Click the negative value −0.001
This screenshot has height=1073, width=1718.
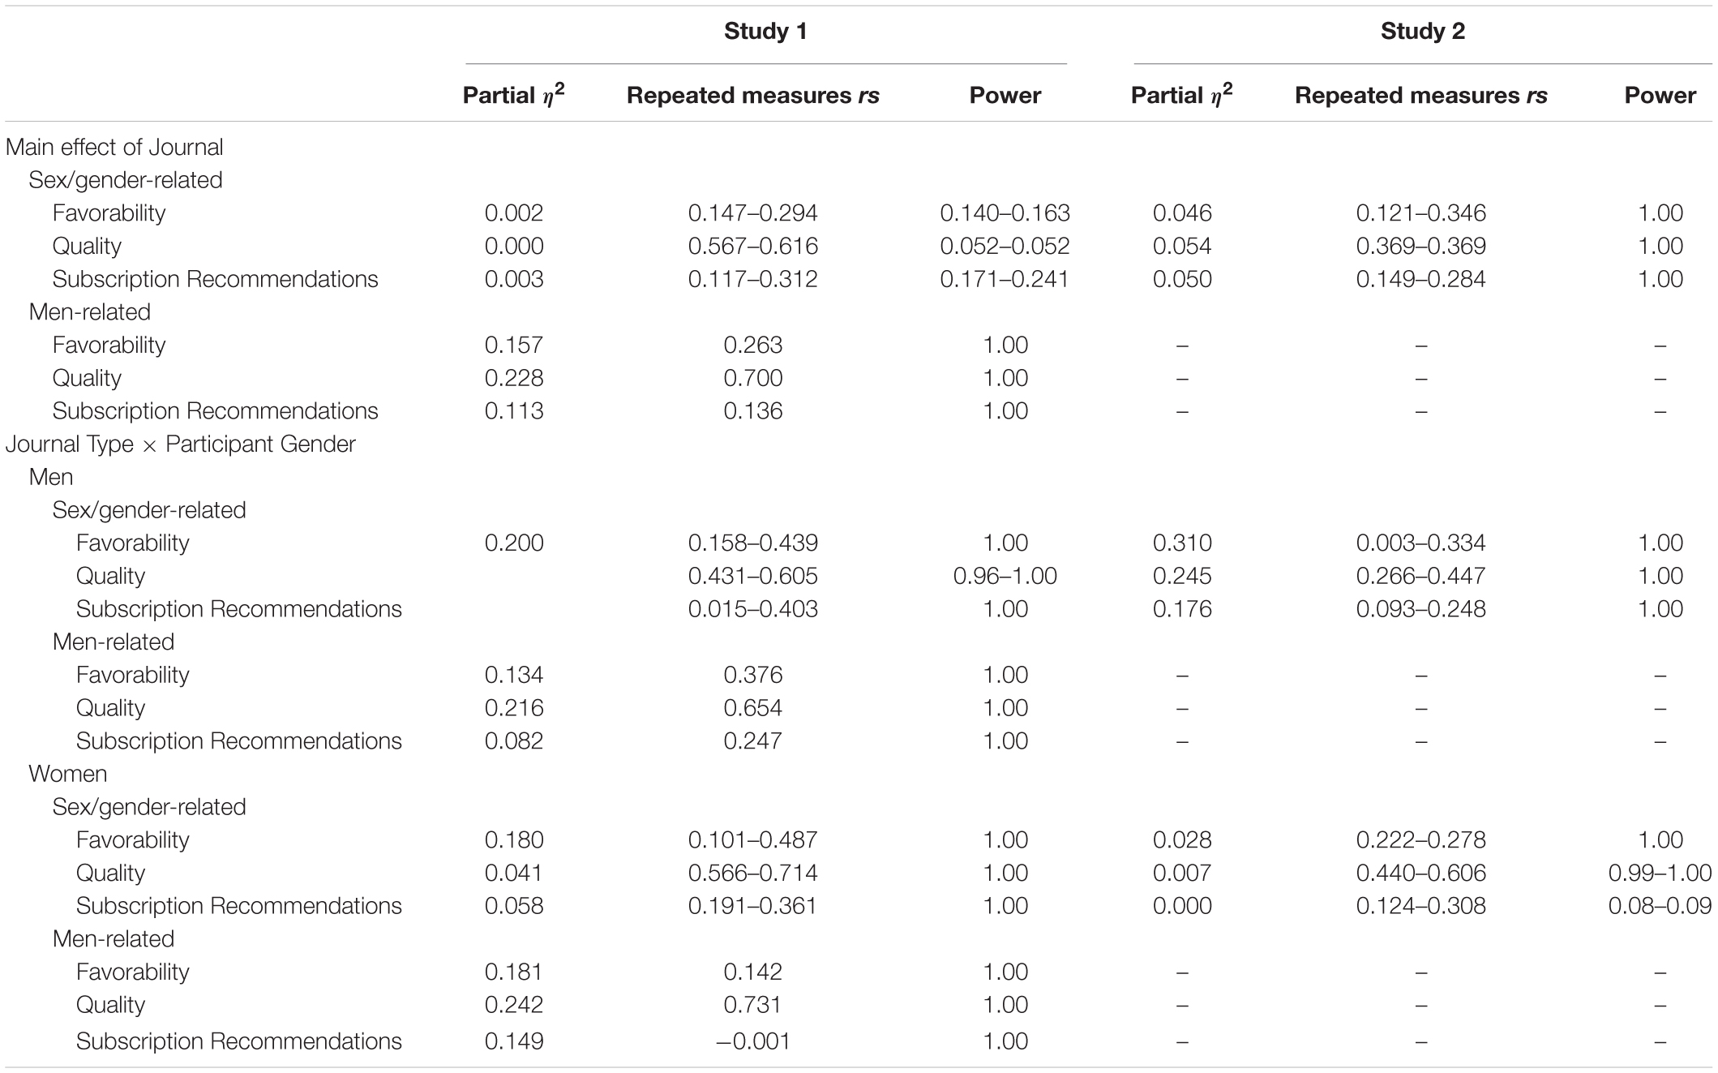[x=752, y=1041]
